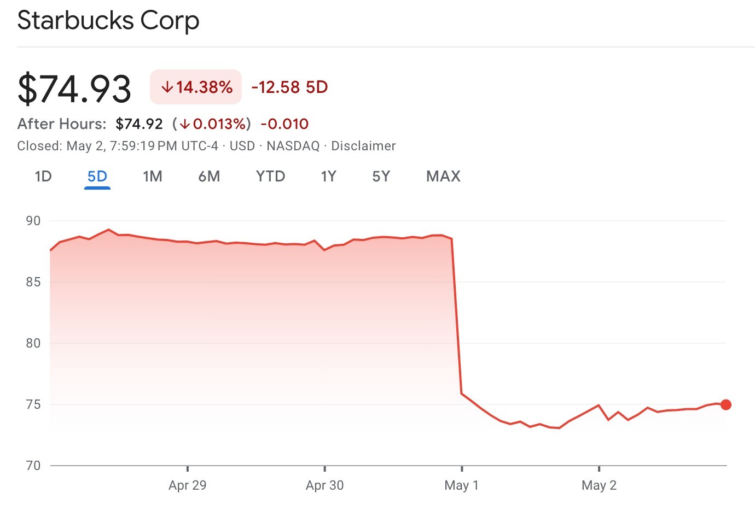Click the After Hours down arrow icon

184,125
